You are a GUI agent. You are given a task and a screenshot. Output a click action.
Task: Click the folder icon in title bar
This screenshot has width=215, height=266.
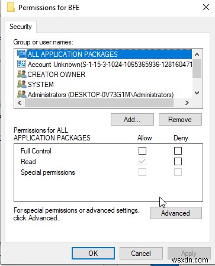coord(11,7)
